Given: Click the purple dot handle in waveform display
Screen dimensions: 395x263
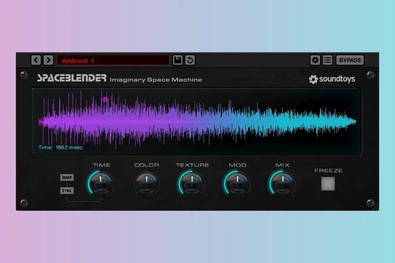Looking at the screenshot, I should [105, 100].
